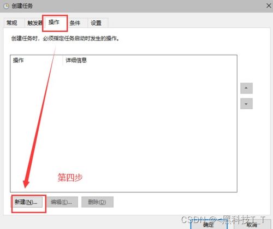Click the 创建任务 title bar text

pyautogui.click(x=22, y=6)
